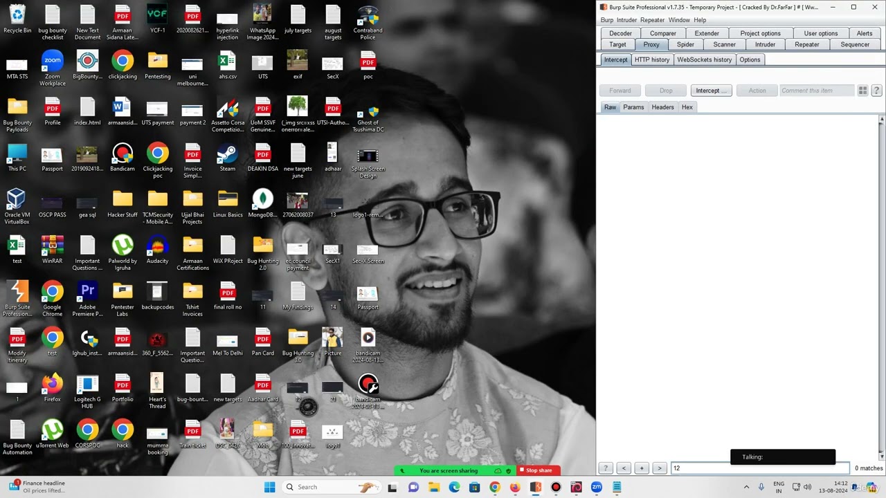Click the previous match '<' search button
The height and width of the screenshot is (498, 886).
(x=624, y=468)
